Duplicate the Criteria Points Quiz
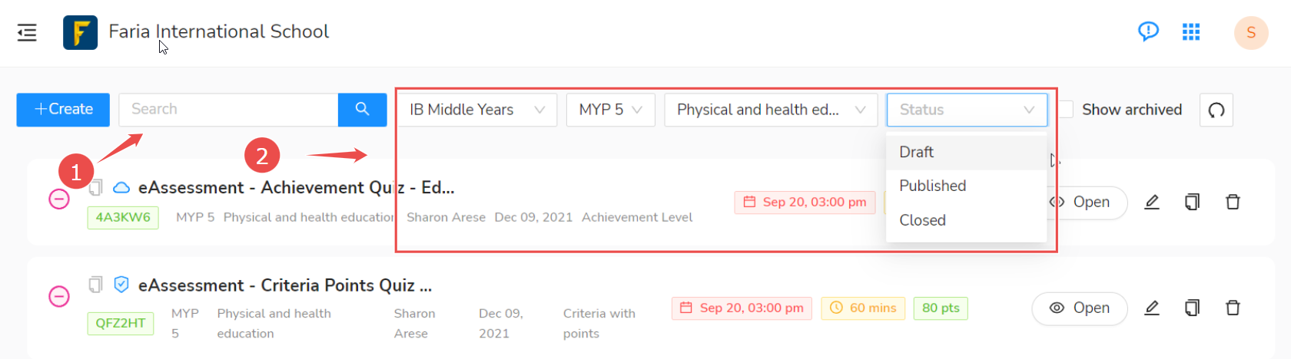The image size is (1291, 359). pyautogui.click(x=1192, y=308)
